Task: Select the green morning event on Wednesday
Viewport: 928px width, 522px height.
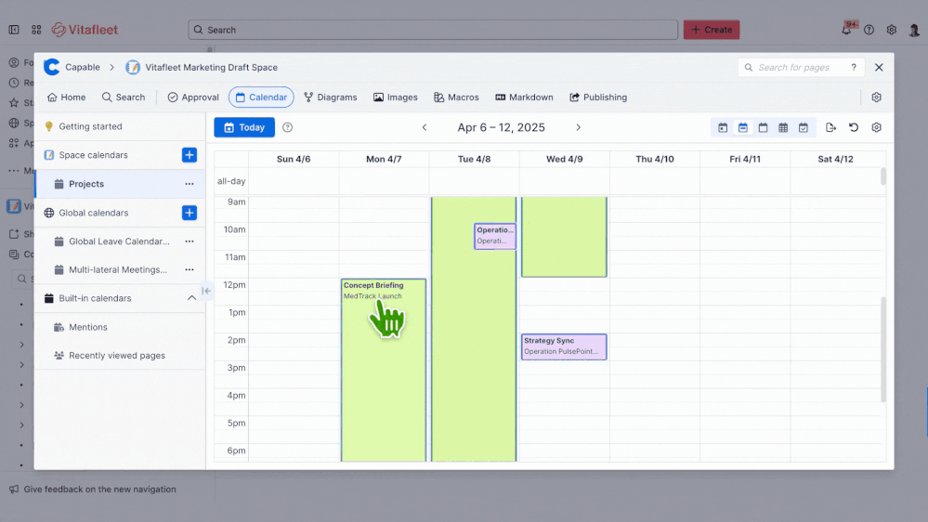Action: tap(564, 237)
